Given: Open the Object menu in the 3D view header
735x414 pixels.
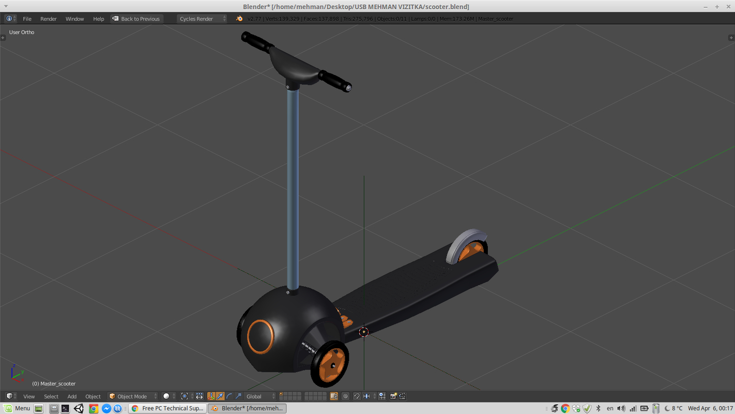Looking at the screenshot, I should point(93,396).
